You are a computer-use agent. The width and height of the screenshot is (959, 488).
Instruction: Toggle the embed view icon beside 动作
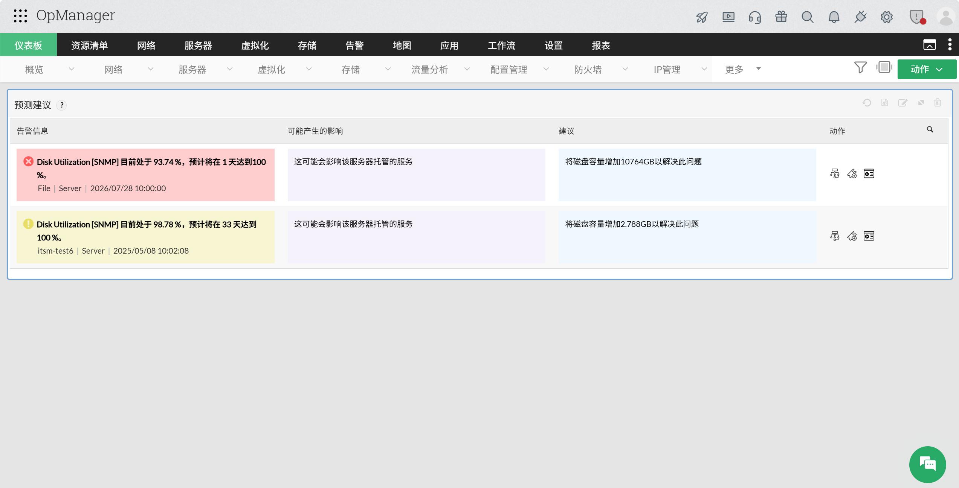(x=884, y=67)
